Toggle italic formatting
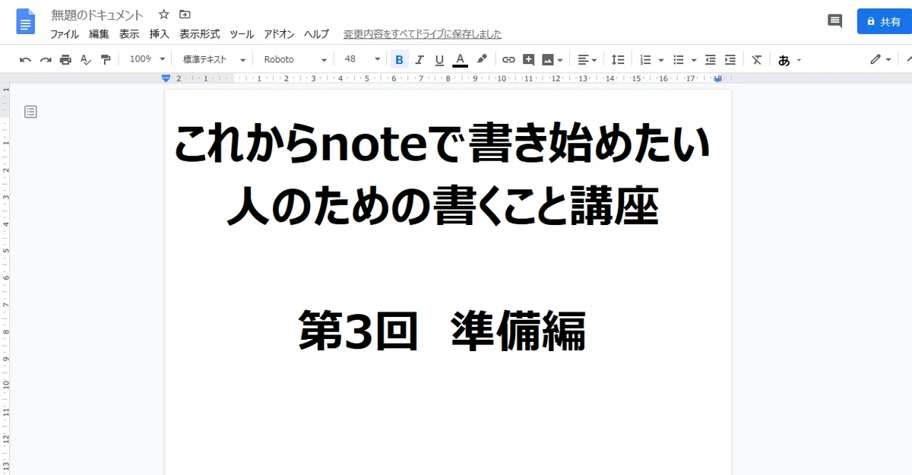Viewport: 912px width, 475px height. pyautogui.click(x=419, y=59)
